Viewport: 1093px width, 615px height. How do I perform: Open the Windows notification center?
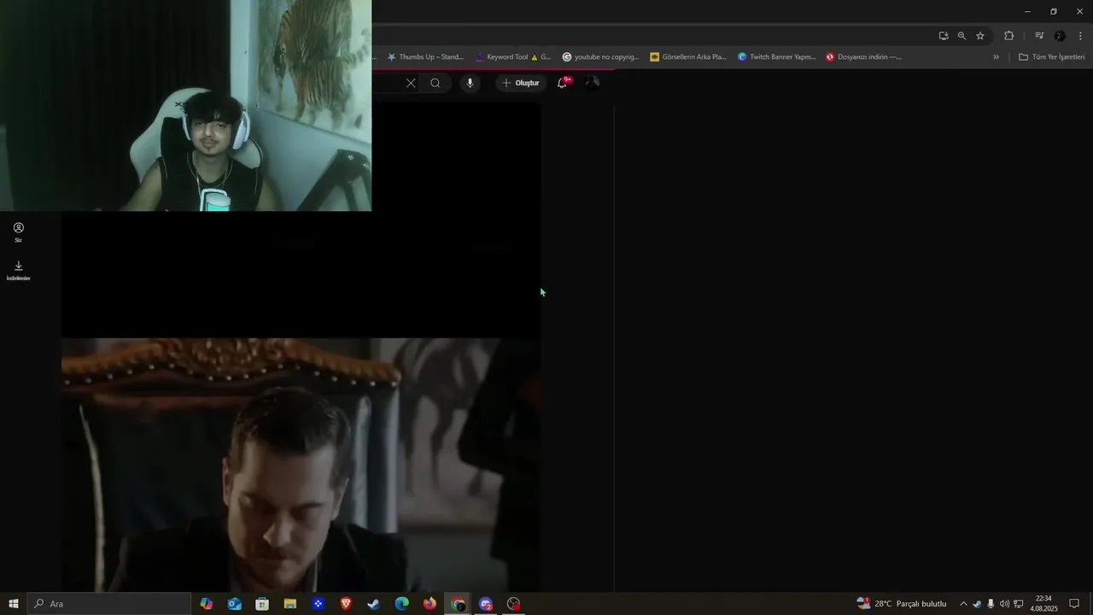(x=1074, y=604)
